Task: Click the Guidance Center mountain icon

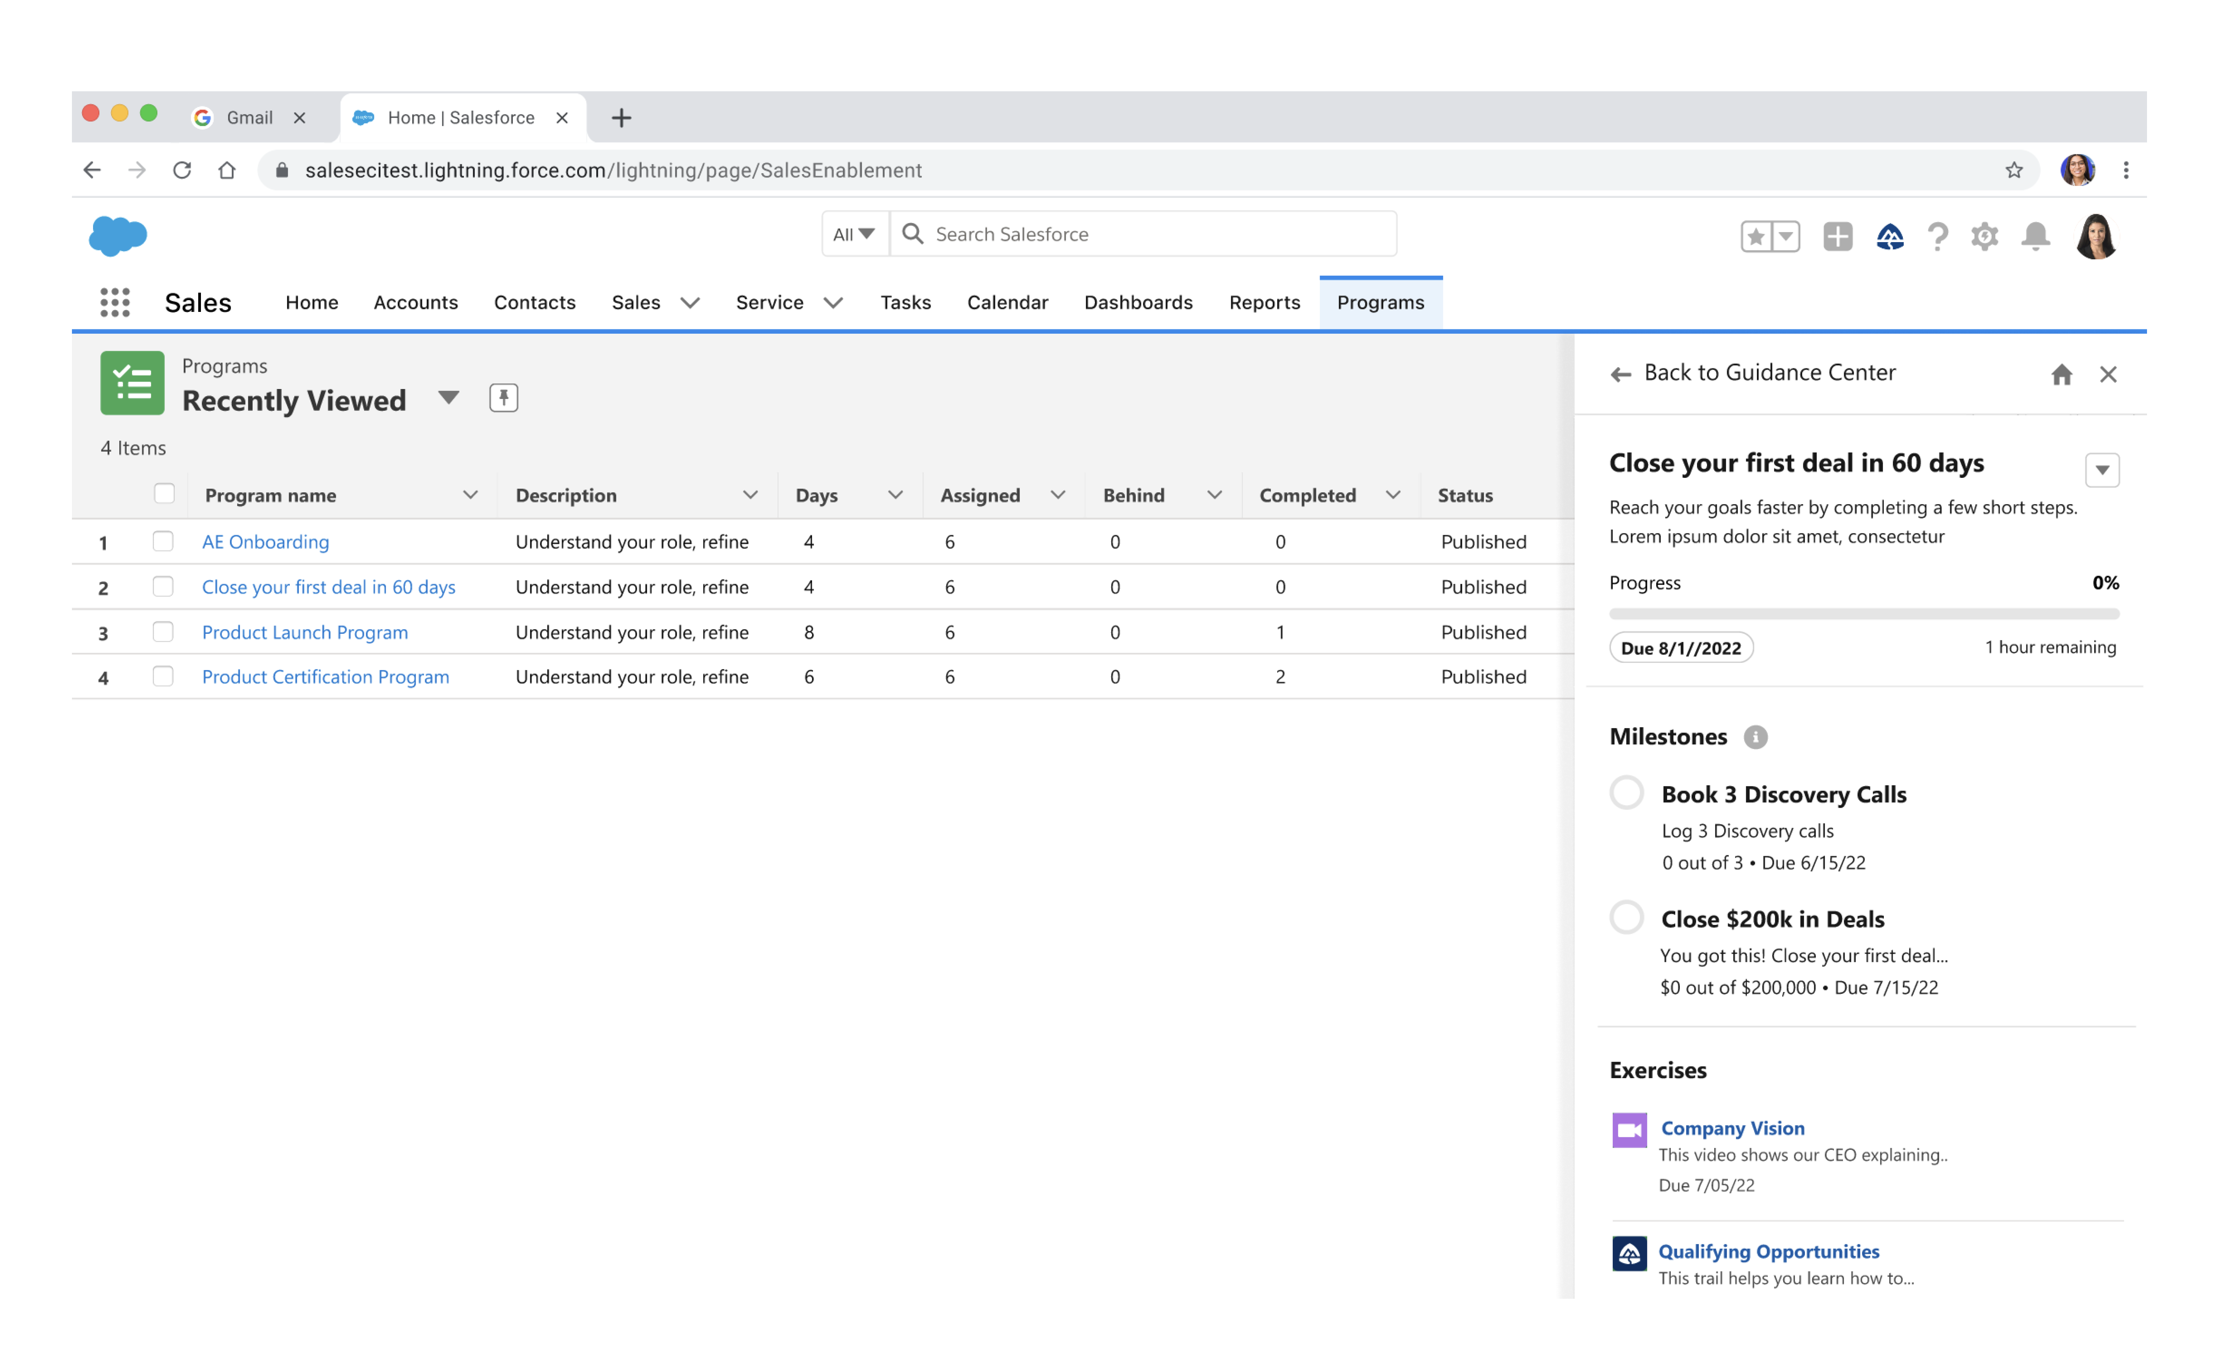Action: (1890, 236)
